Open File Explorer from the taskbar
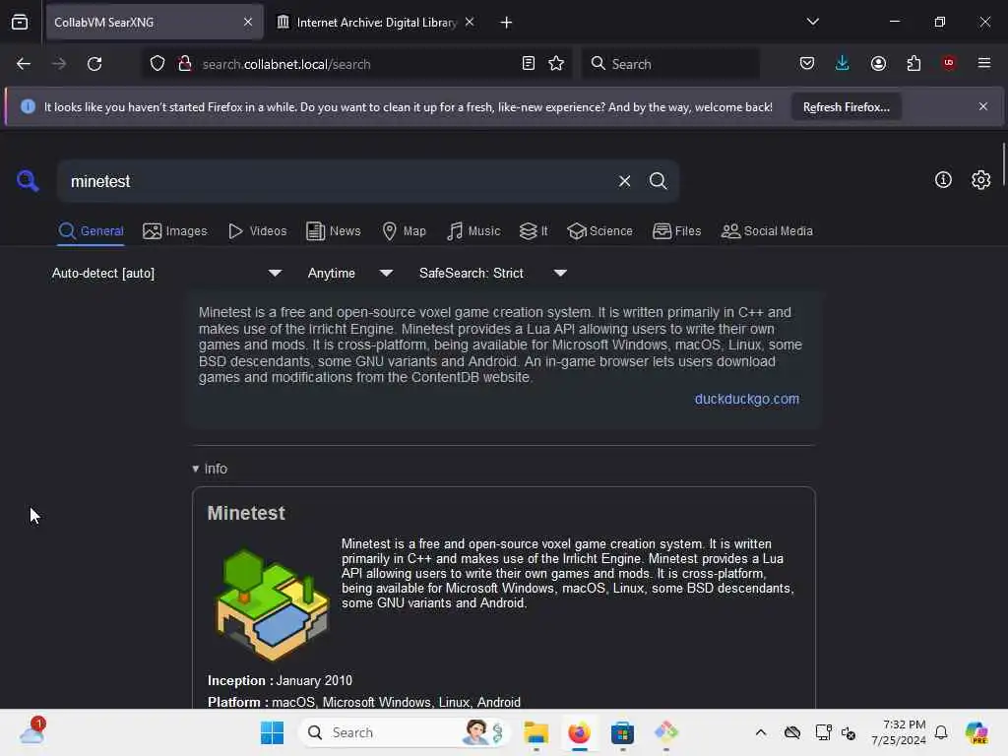 [x=535, y=732]
